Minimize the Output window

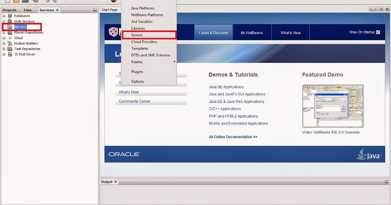pos(387,182)
